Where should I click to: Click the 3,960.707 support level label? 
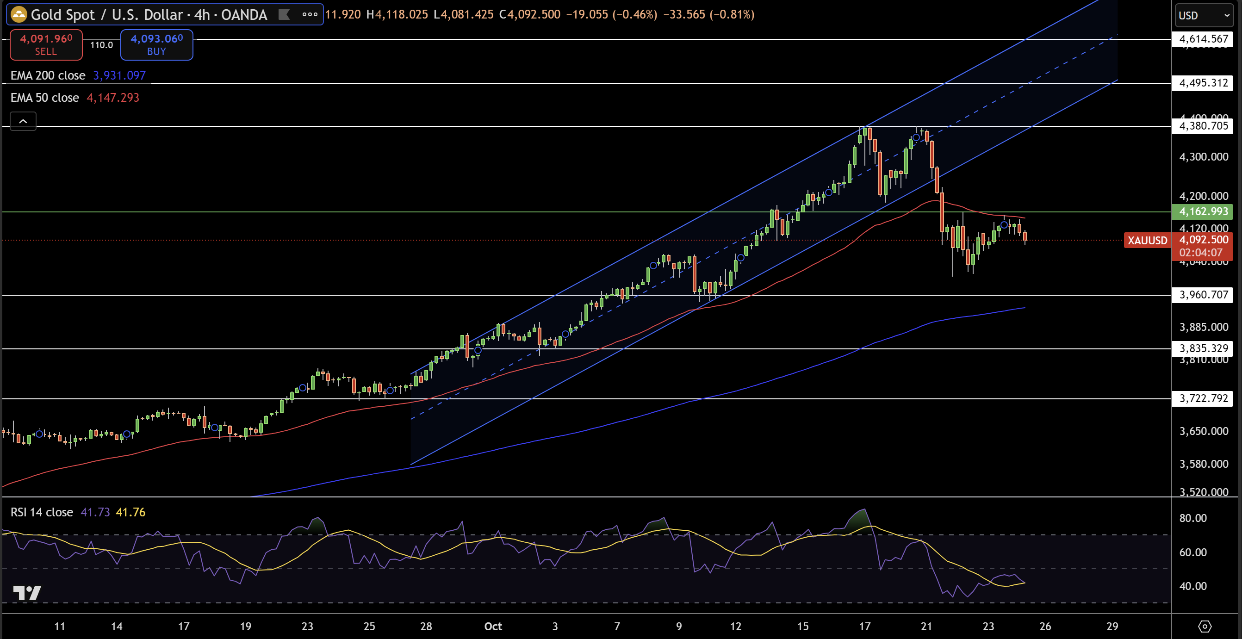tap(1203, 295)
